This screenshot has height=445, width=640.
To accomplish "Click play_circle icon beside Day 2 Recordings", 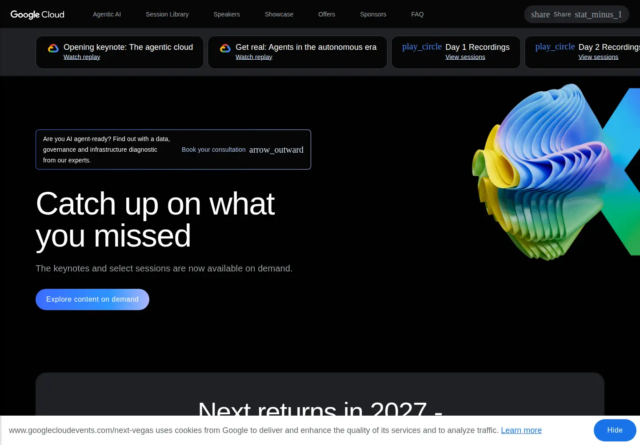I will [x=555, y=47].
